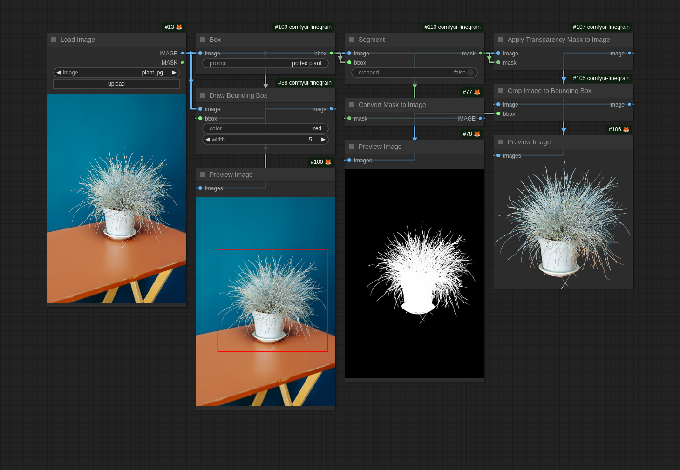The height and width of the screenshot is (470, 680).
Task: Click bbox input socket of Draw Bounding Box
Action: point(200,118)
